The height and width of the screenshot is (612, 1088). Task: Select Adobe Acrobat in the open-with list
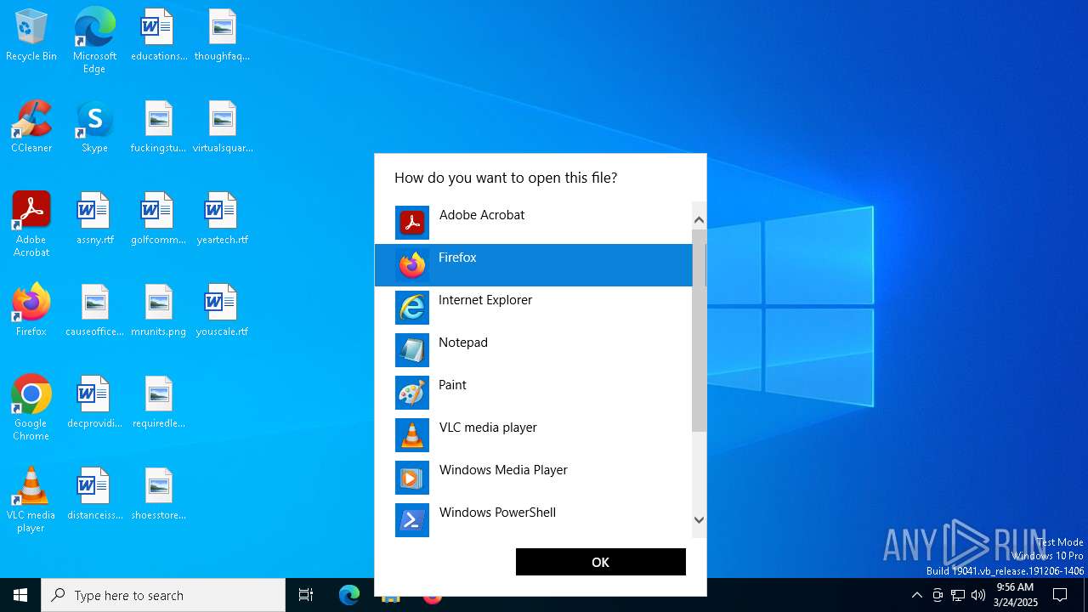pos(534,223)
